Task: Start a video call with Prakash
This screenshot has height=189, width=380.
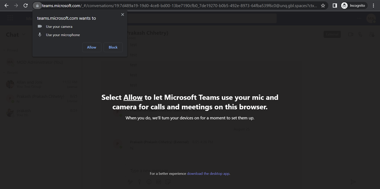Action: [350, 34]
